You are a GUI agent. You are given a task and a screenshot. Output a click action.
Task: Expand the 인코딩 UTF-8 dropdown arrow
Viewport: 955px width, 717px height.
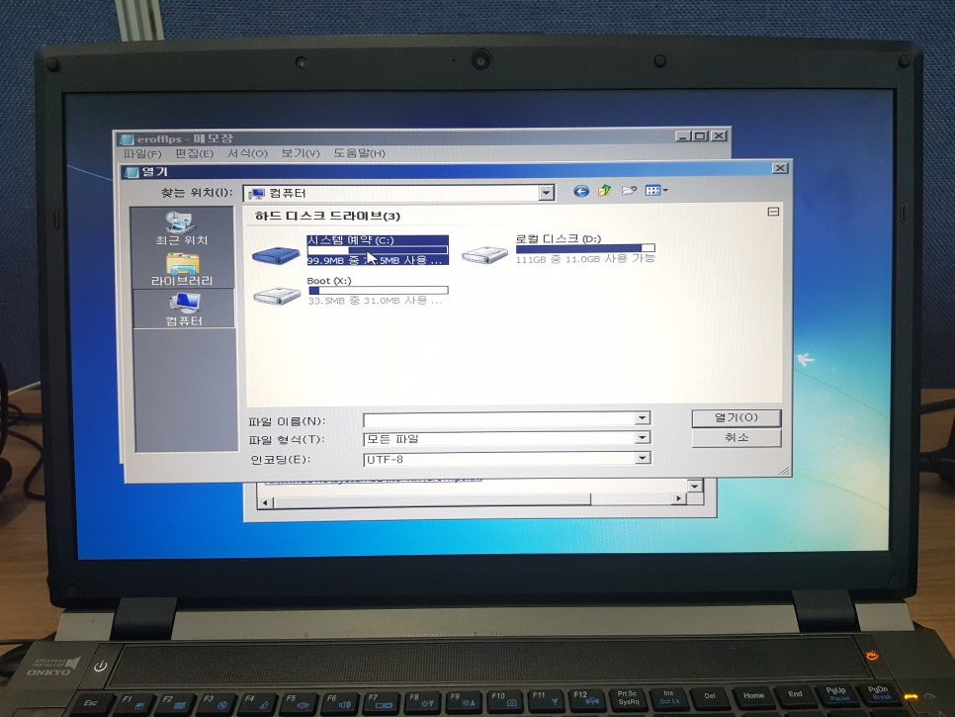point(642,458)
